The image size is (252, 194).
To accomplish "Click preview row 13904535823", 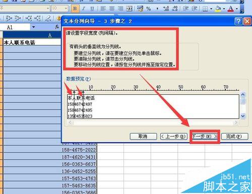I will [x=80, y=116].
